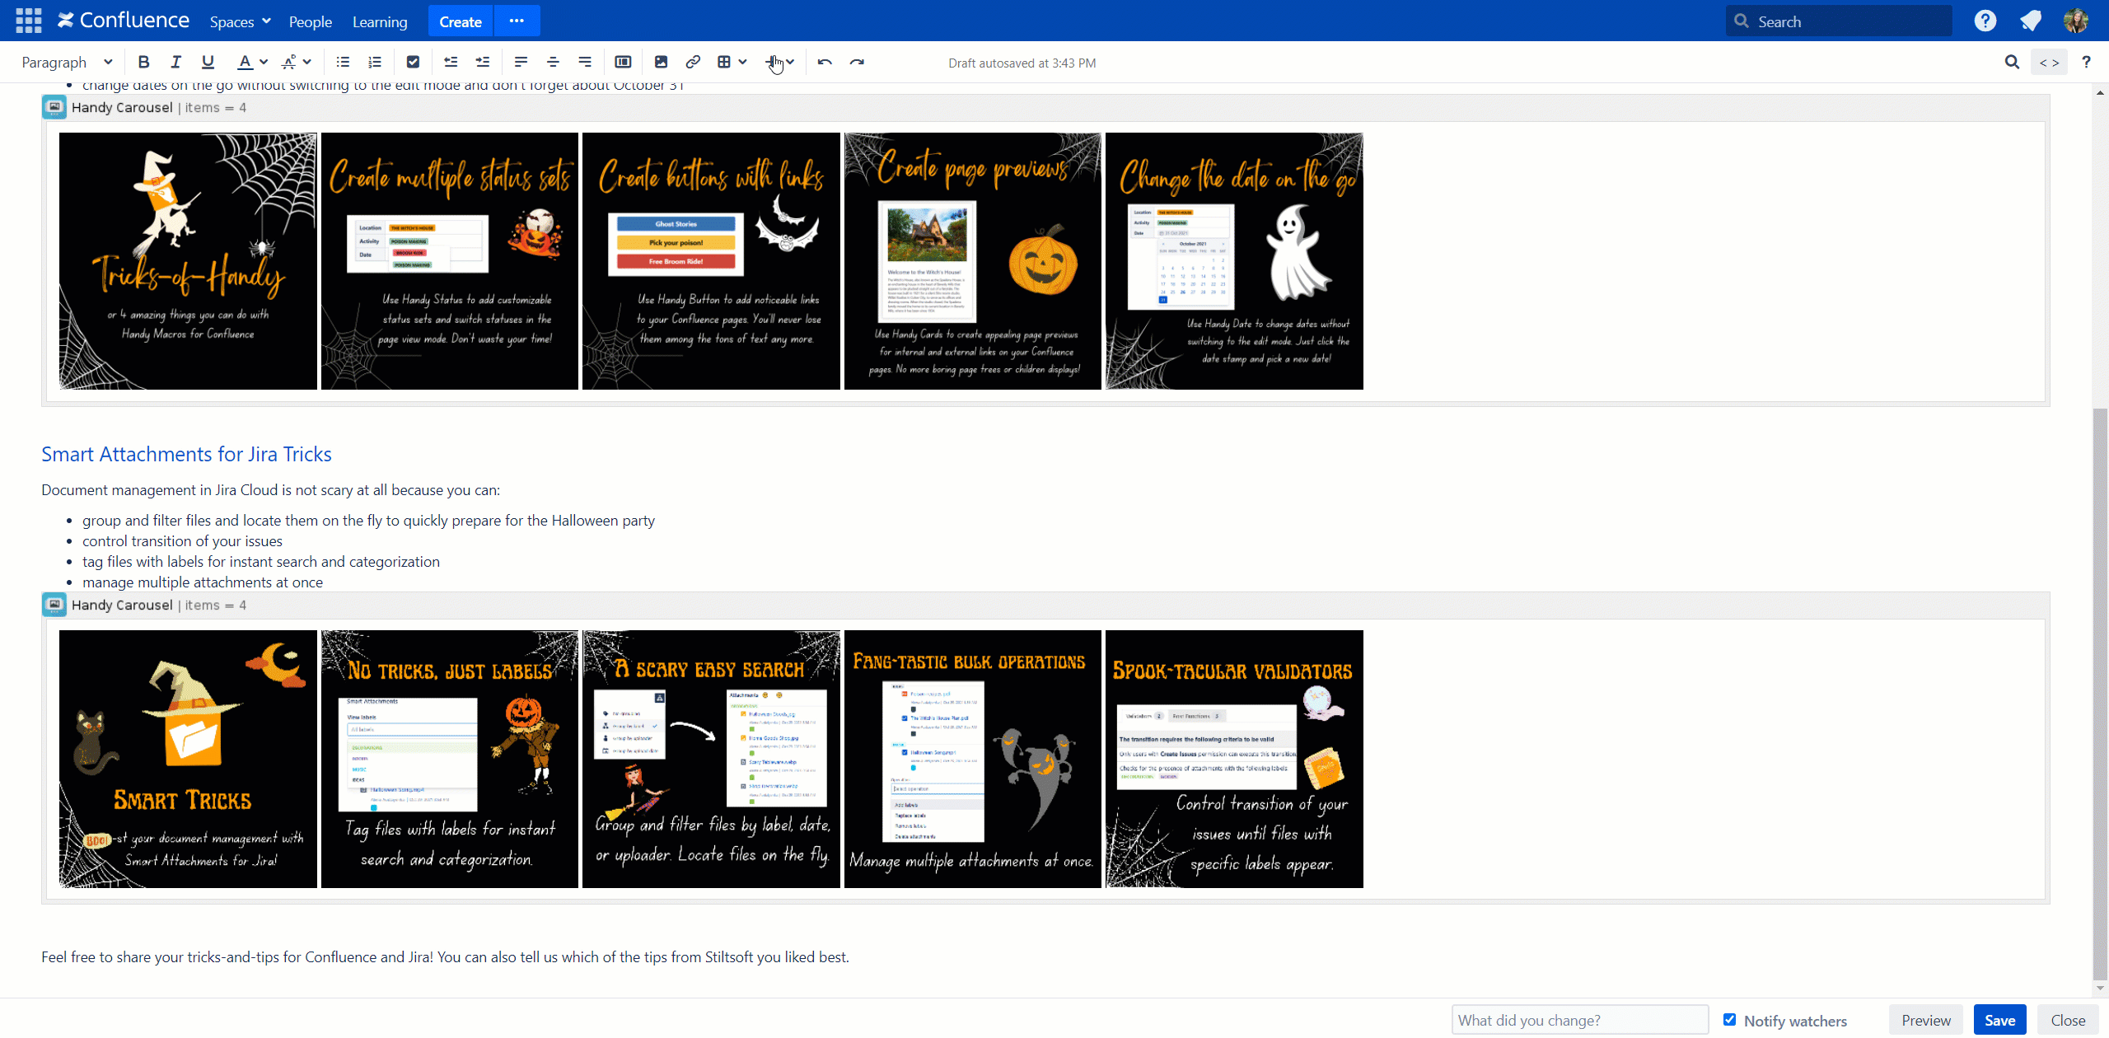Open the create-more ellipsis button
Screen dimensions: 2109x1038
coord(517,21)
